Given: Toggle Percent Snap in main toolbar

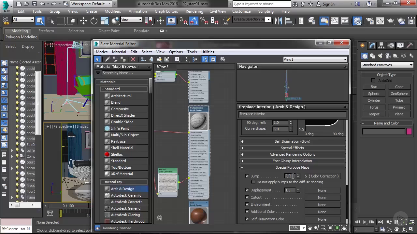Looking at the screenshot, I should tap(204, 21).
